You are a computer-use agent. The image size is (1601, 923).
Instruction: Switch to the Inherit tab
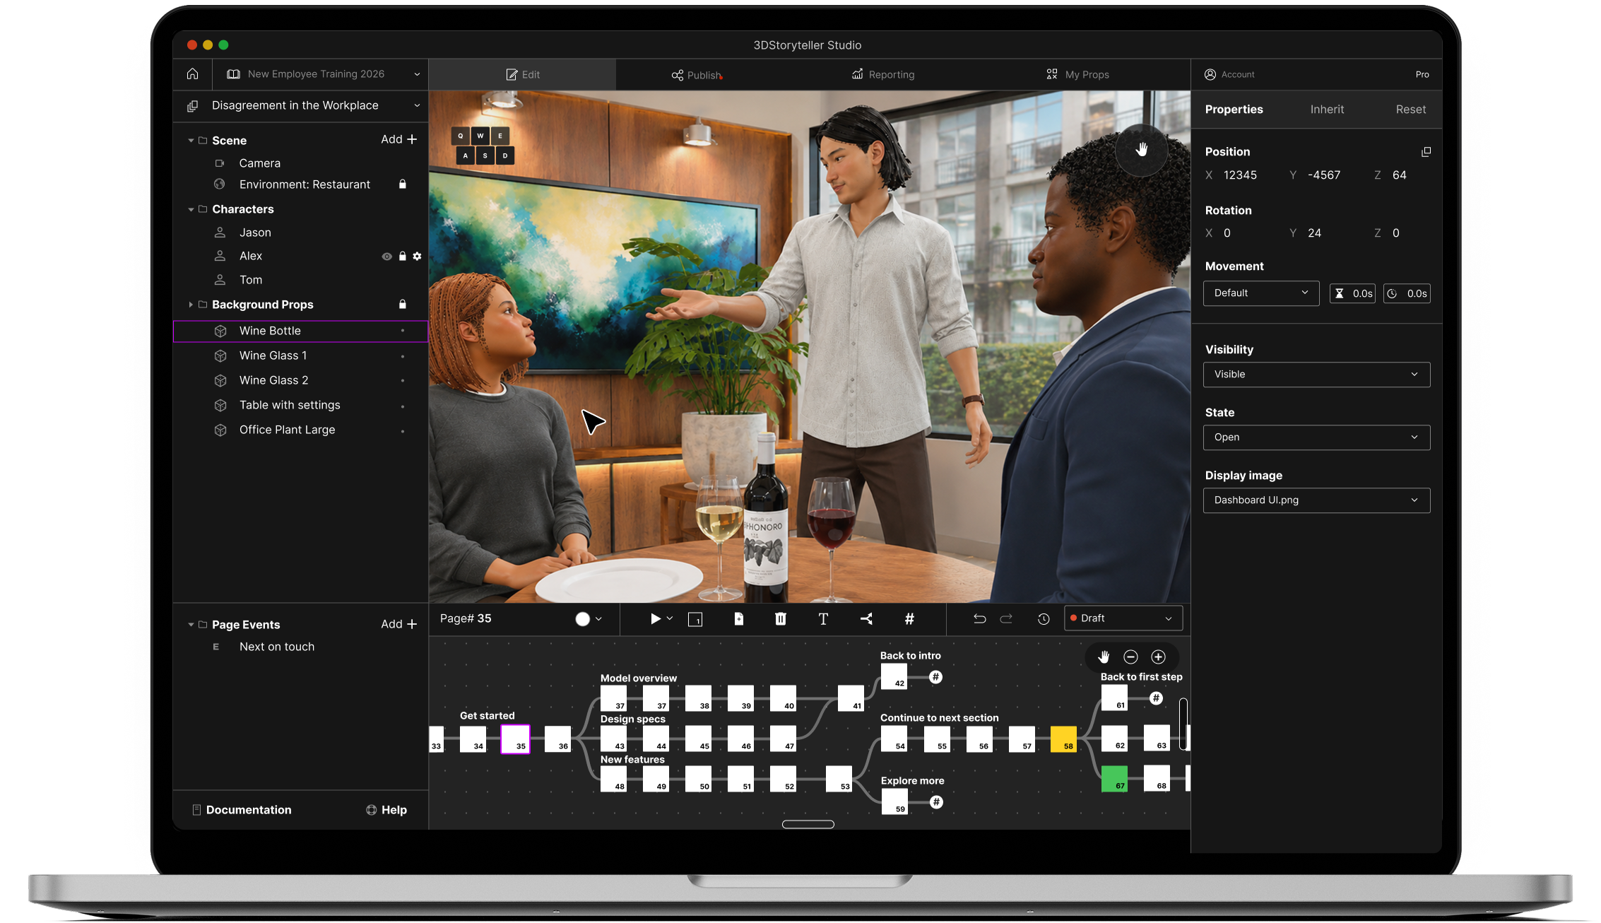(1327, 110)
